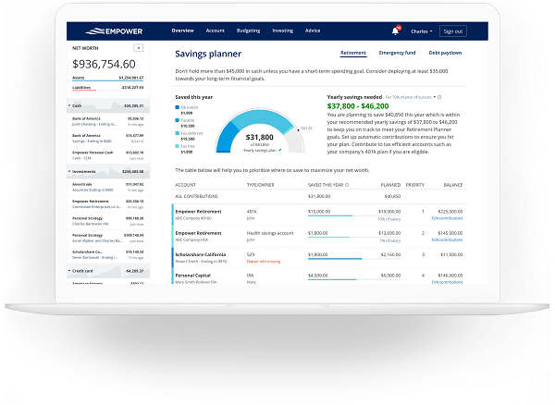Viewport: 555px width, 405px height.
Task: Open the Budgeting menu
Action: [x=248, y=31]
